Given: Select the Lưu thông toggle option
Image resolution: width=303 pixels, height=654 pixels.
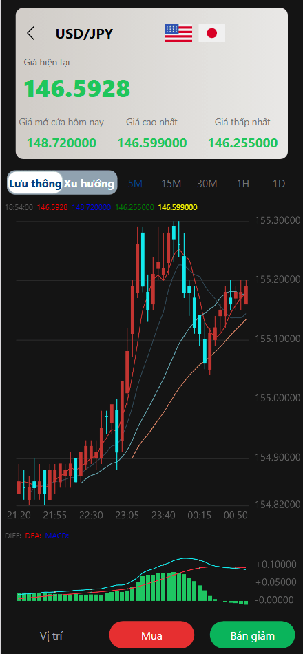Looking at the screenshot, I should tap(36, 184).
